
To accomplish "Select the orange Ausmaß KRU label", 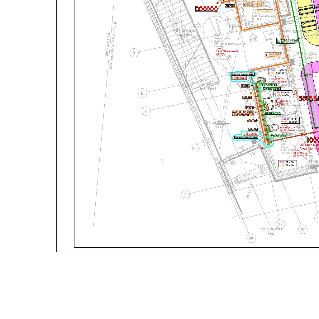I will tap(242, 113).
